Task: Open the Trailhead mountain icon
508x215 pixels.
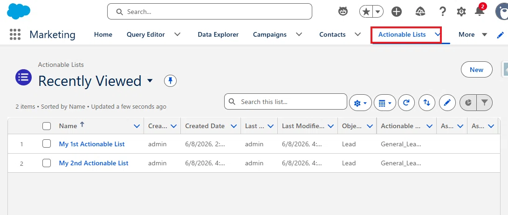Action: pos(420,12)
